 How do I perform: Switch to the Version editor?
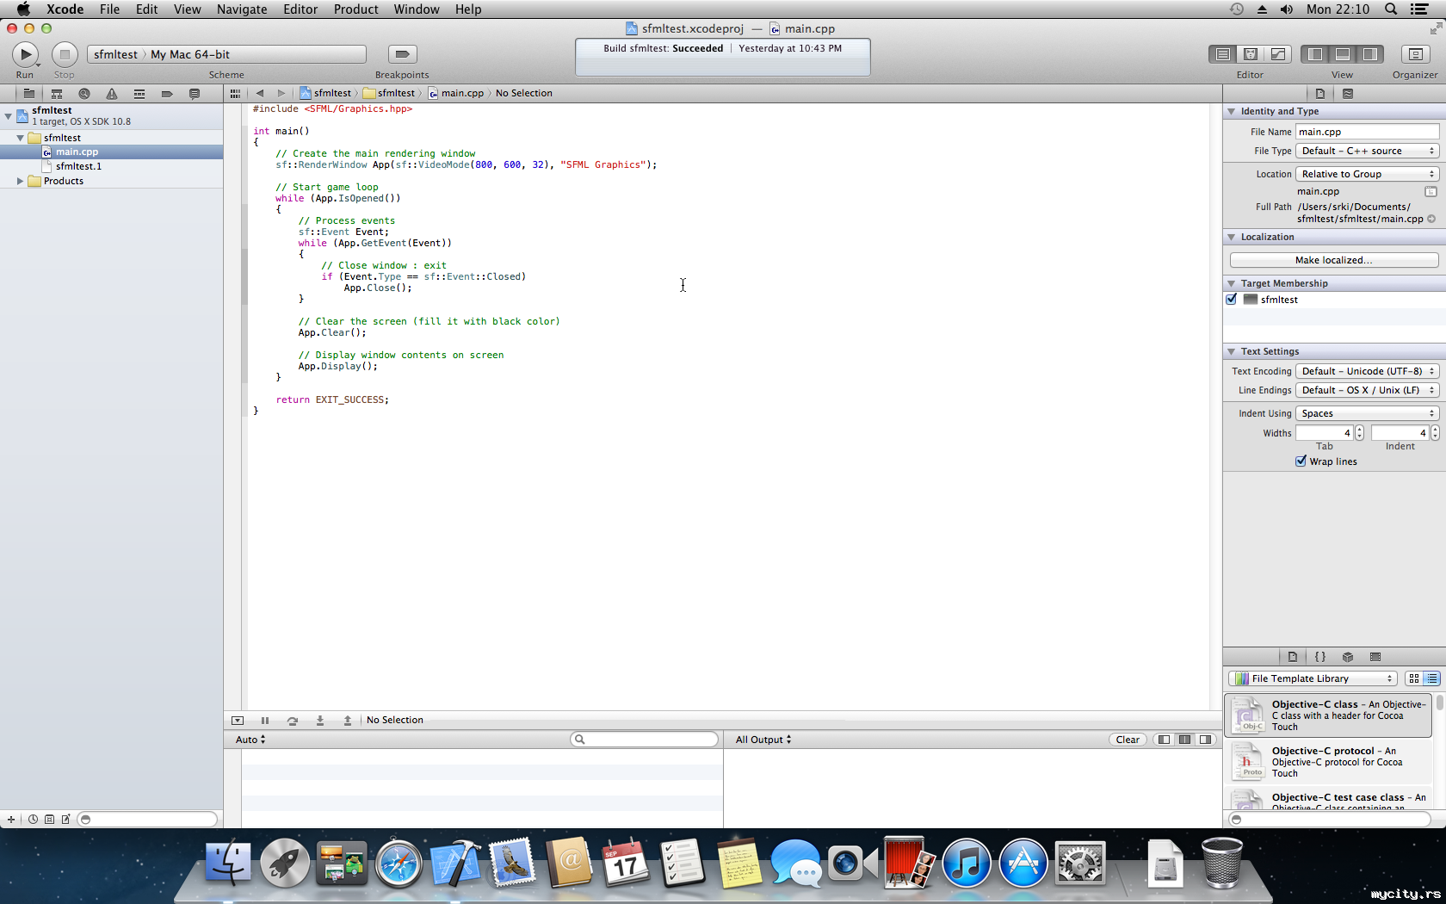coord(1278,54)
